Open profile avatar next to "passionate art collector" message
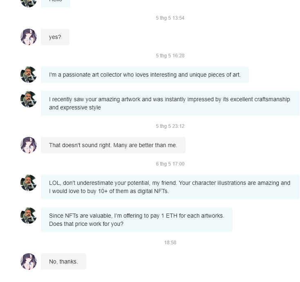This screenshot has width=300, height=282. 29,75
